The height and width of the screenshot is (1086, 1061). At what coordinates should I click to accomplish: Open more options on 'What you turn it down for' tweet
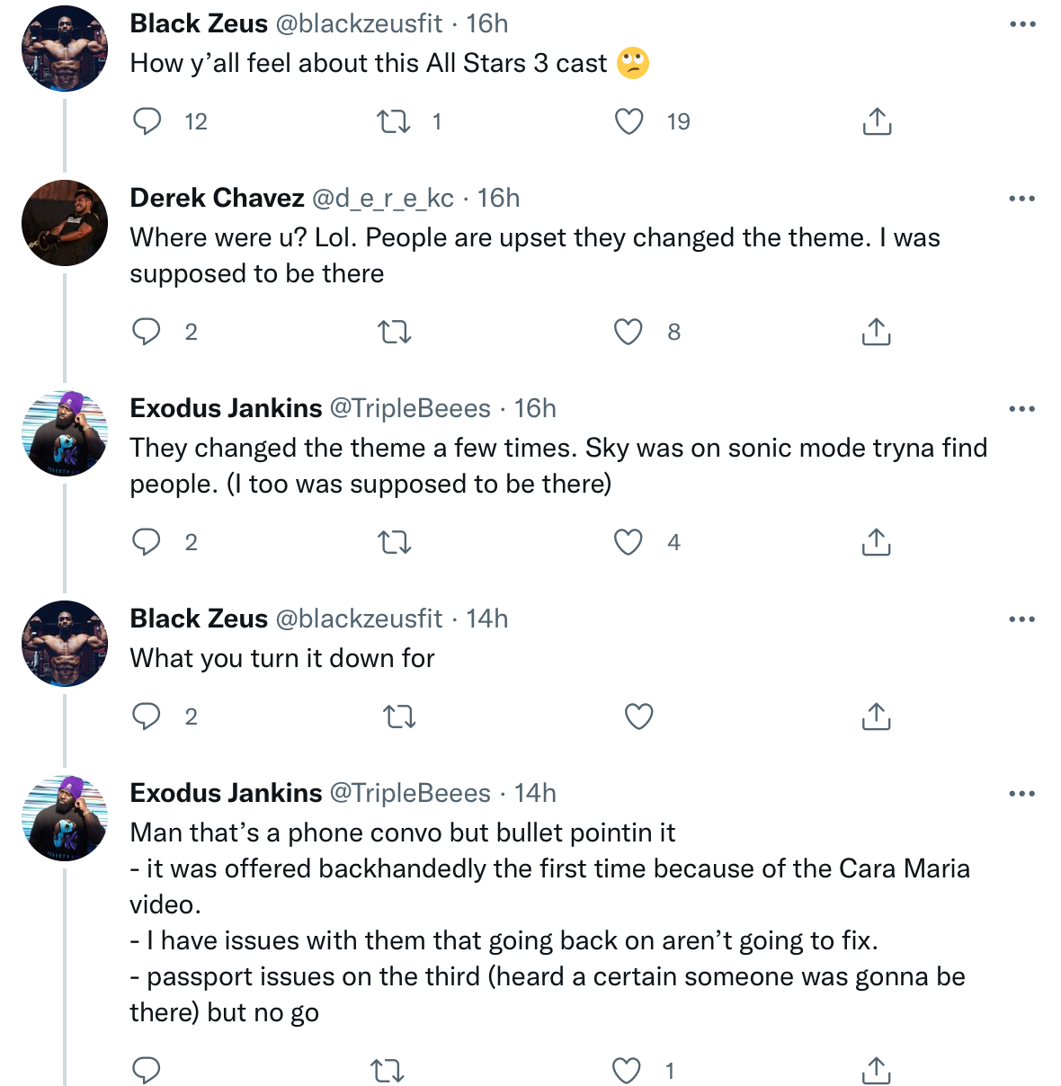point(1022,619)
